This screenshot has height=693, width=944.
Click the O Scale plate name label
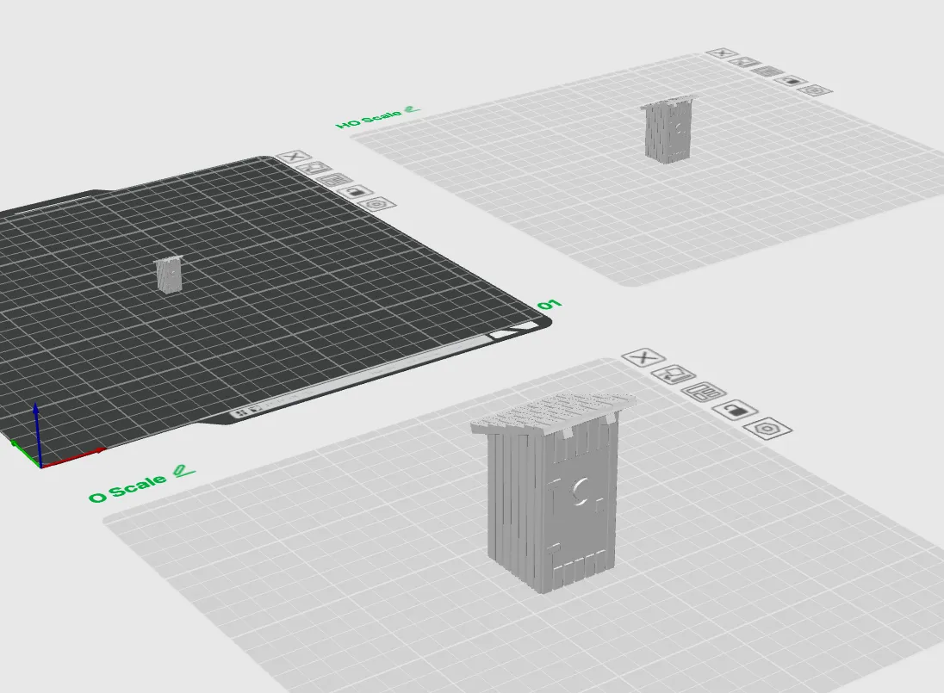127,488
